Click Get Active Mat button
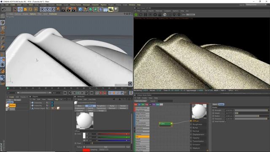The height and width of the screenshot is (152, 270). tap(140, 101)
